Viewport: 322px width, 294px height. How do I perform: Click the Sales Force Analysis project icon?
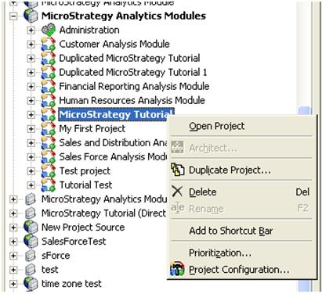pyautogui.click(x=49, y=156)
